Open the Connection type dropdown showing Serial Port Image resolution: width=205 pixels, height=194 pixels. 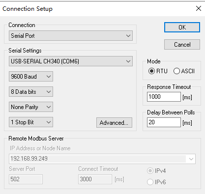click(71, 36)
